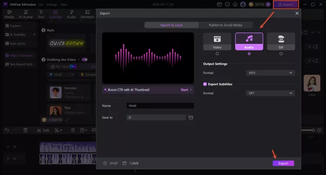This screenshot has width=326, height=175.
Task: Open the Text panel
Action: 41,14
